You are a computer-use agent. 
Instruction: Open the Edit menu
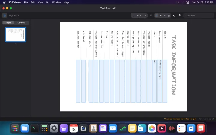click(x=33, y=2)
